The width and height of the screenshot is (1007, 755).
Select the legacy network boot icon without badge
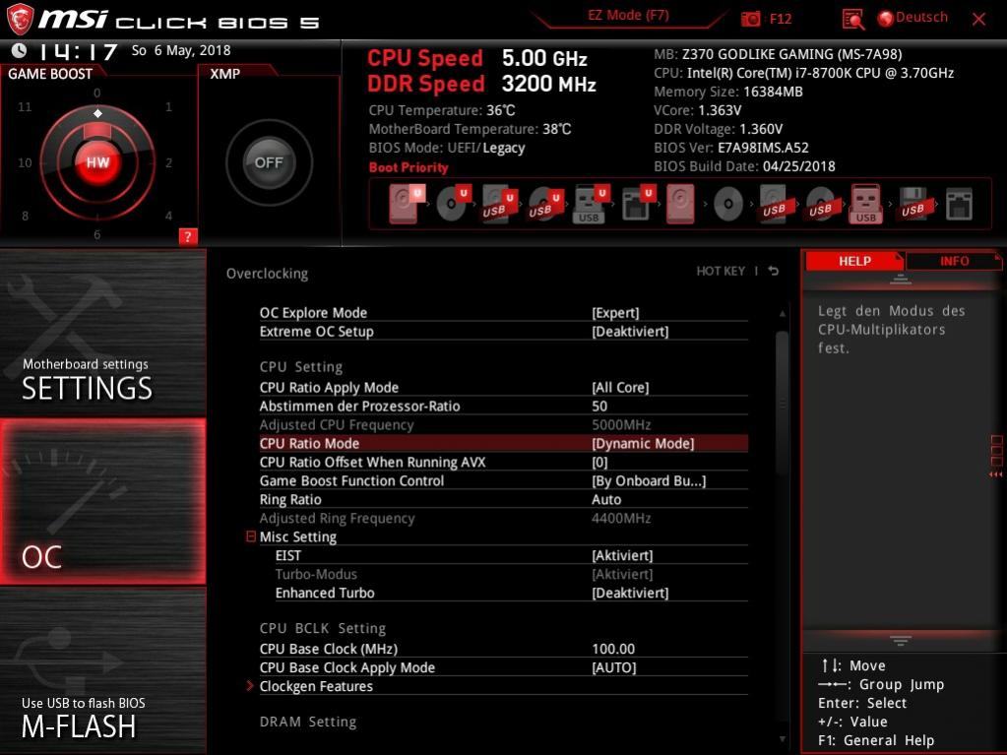[x=959, y=204]
